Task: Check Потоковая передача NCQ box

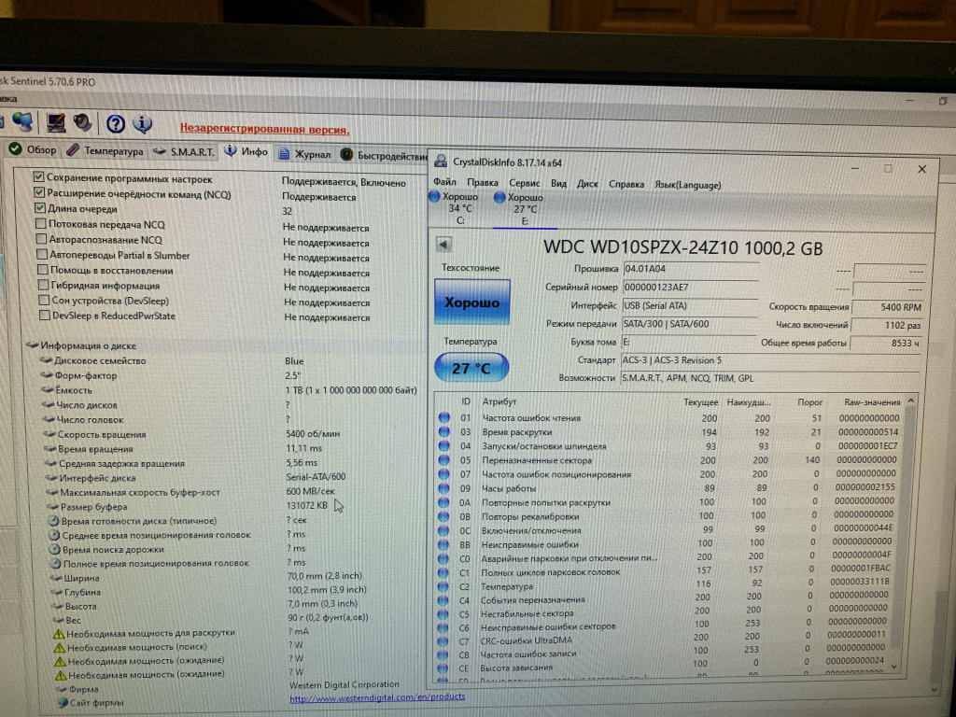Action: [x=41, y=224]
